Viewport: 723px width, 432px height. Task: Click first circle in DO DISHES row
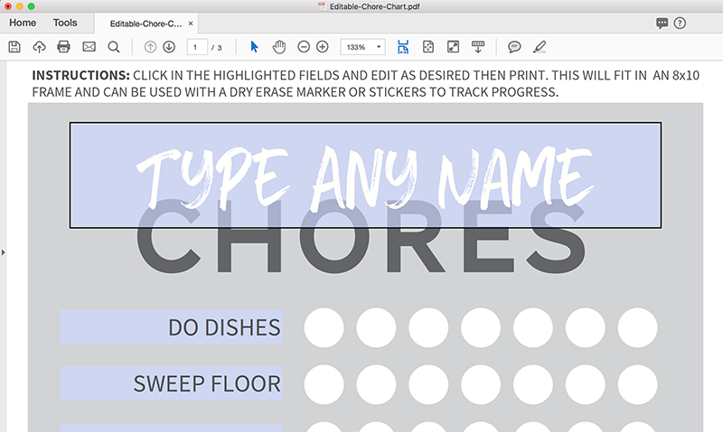click(x=324, y=328)
